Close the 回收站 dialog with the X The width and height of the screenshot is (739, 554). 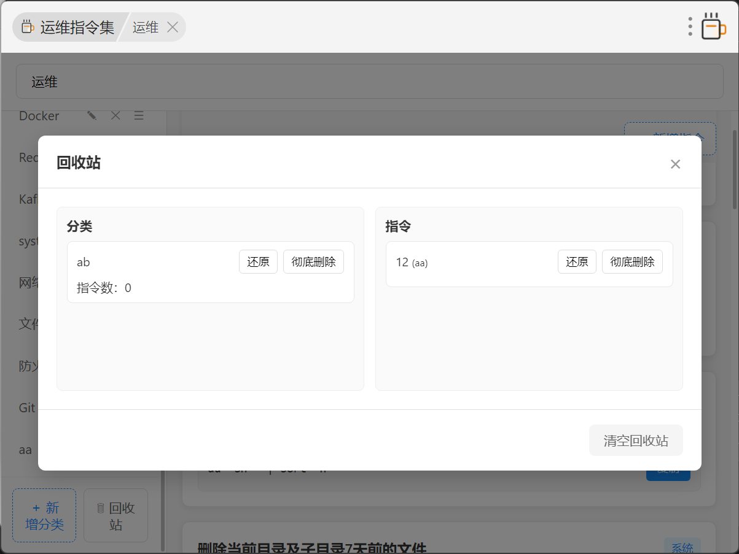(675, 164)
